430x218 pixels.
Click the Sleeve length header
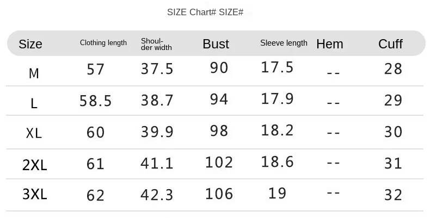point(284,43)
